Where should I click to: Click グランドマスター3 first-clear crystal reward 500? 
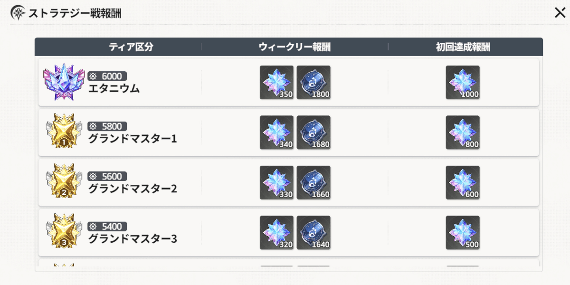[x=463, y=233]
